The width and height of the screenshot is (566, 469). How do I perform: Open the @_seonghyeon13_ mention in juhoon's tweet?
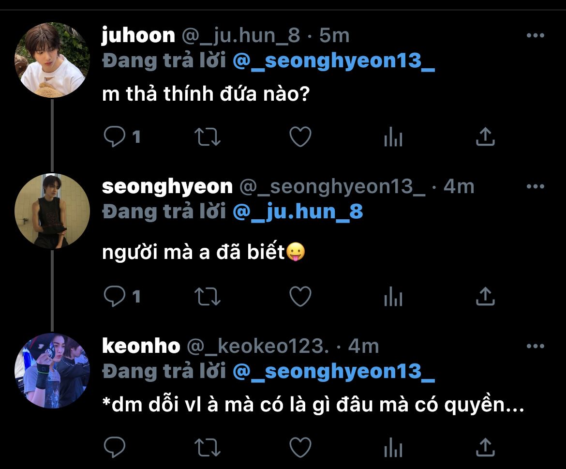(334, 61)
